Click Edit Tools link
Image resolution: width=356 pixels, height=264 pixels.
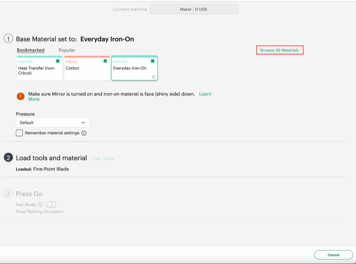coord(103,158)
